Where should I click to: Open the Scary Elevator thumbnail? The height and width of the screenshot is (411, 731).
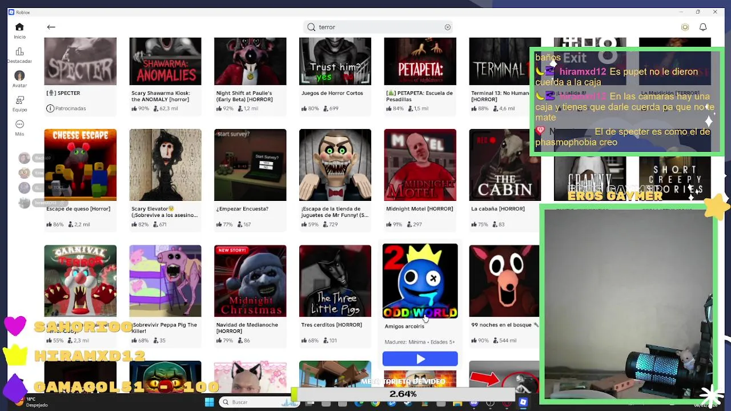tap(165, 165)
